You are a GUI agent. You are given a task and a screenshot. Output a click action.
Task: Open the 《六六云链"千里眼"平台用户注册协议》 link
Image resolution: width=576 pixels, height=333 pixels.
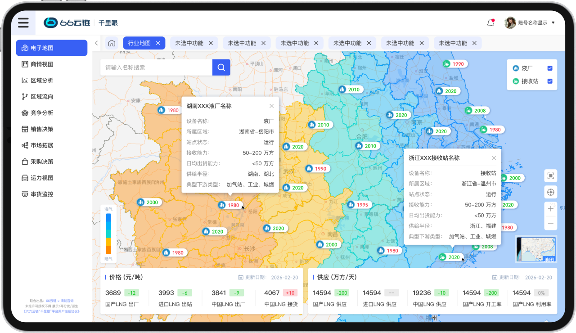[52, 311]
